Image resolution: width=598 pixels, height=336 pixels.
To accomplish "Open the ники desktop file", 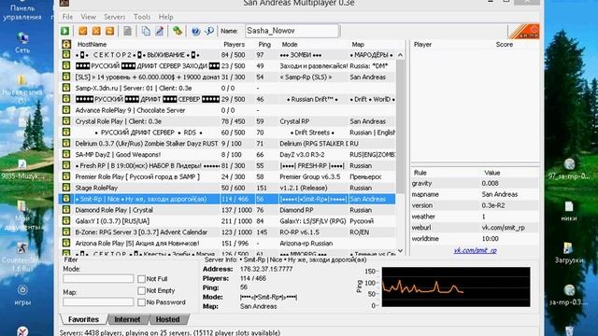I will (x=569, y=211).
